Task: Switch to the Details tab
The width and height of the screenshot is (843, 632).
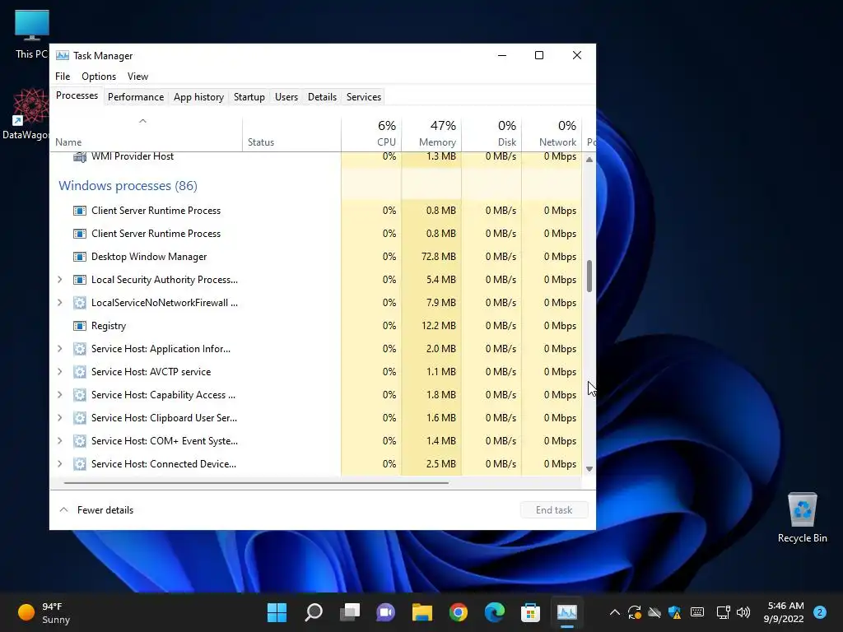Action: [x=322, y=97]
